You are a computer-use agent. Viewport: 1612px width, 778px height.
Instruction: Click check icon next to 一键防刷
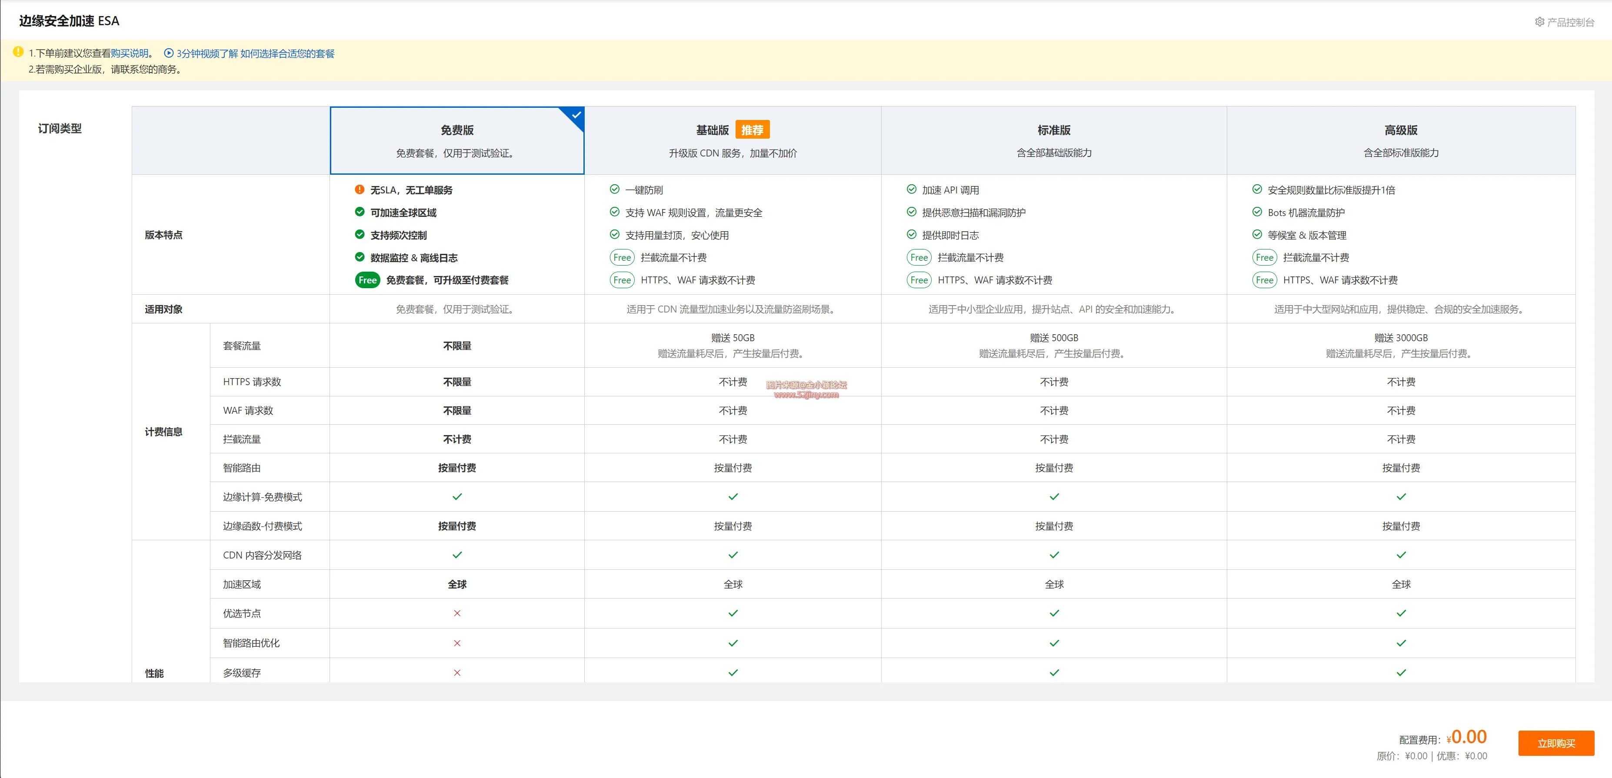coord(615,190)
